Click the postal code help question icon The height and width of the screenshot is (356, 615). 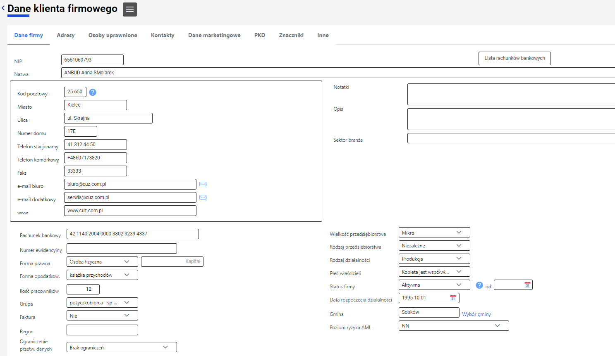click(93, 92)
